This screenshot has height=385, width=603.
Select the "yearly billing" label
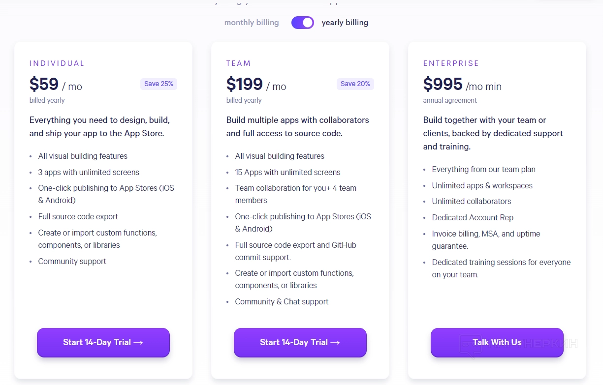[x=345, y=23]
